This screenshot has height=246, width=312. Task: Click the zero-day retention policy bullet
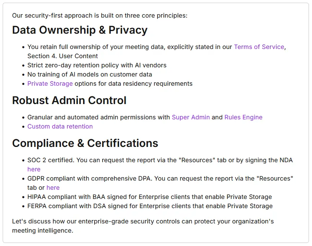click(x=97, y=65)
